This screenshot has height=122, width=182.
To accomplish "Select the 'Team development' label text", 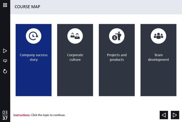I will click(158, 57).
